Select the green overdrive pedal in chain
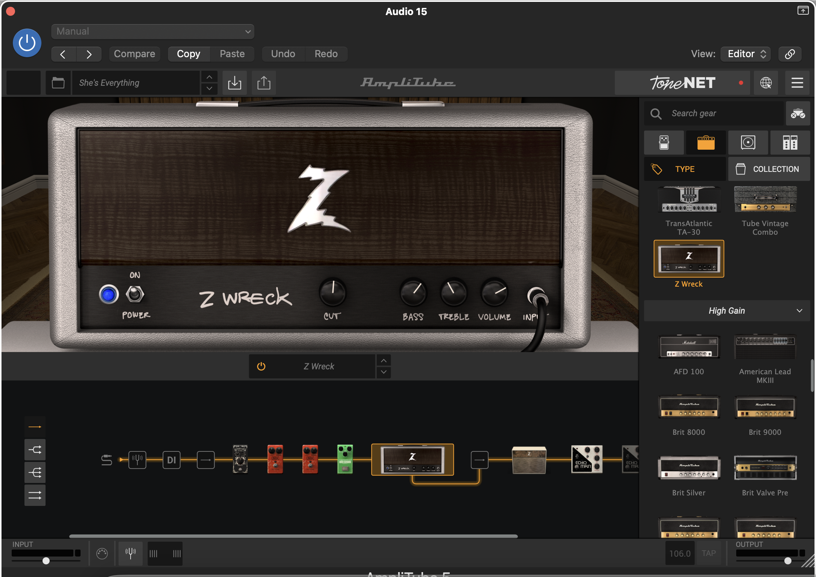816x577 pixels. click(x=345, y=459)
